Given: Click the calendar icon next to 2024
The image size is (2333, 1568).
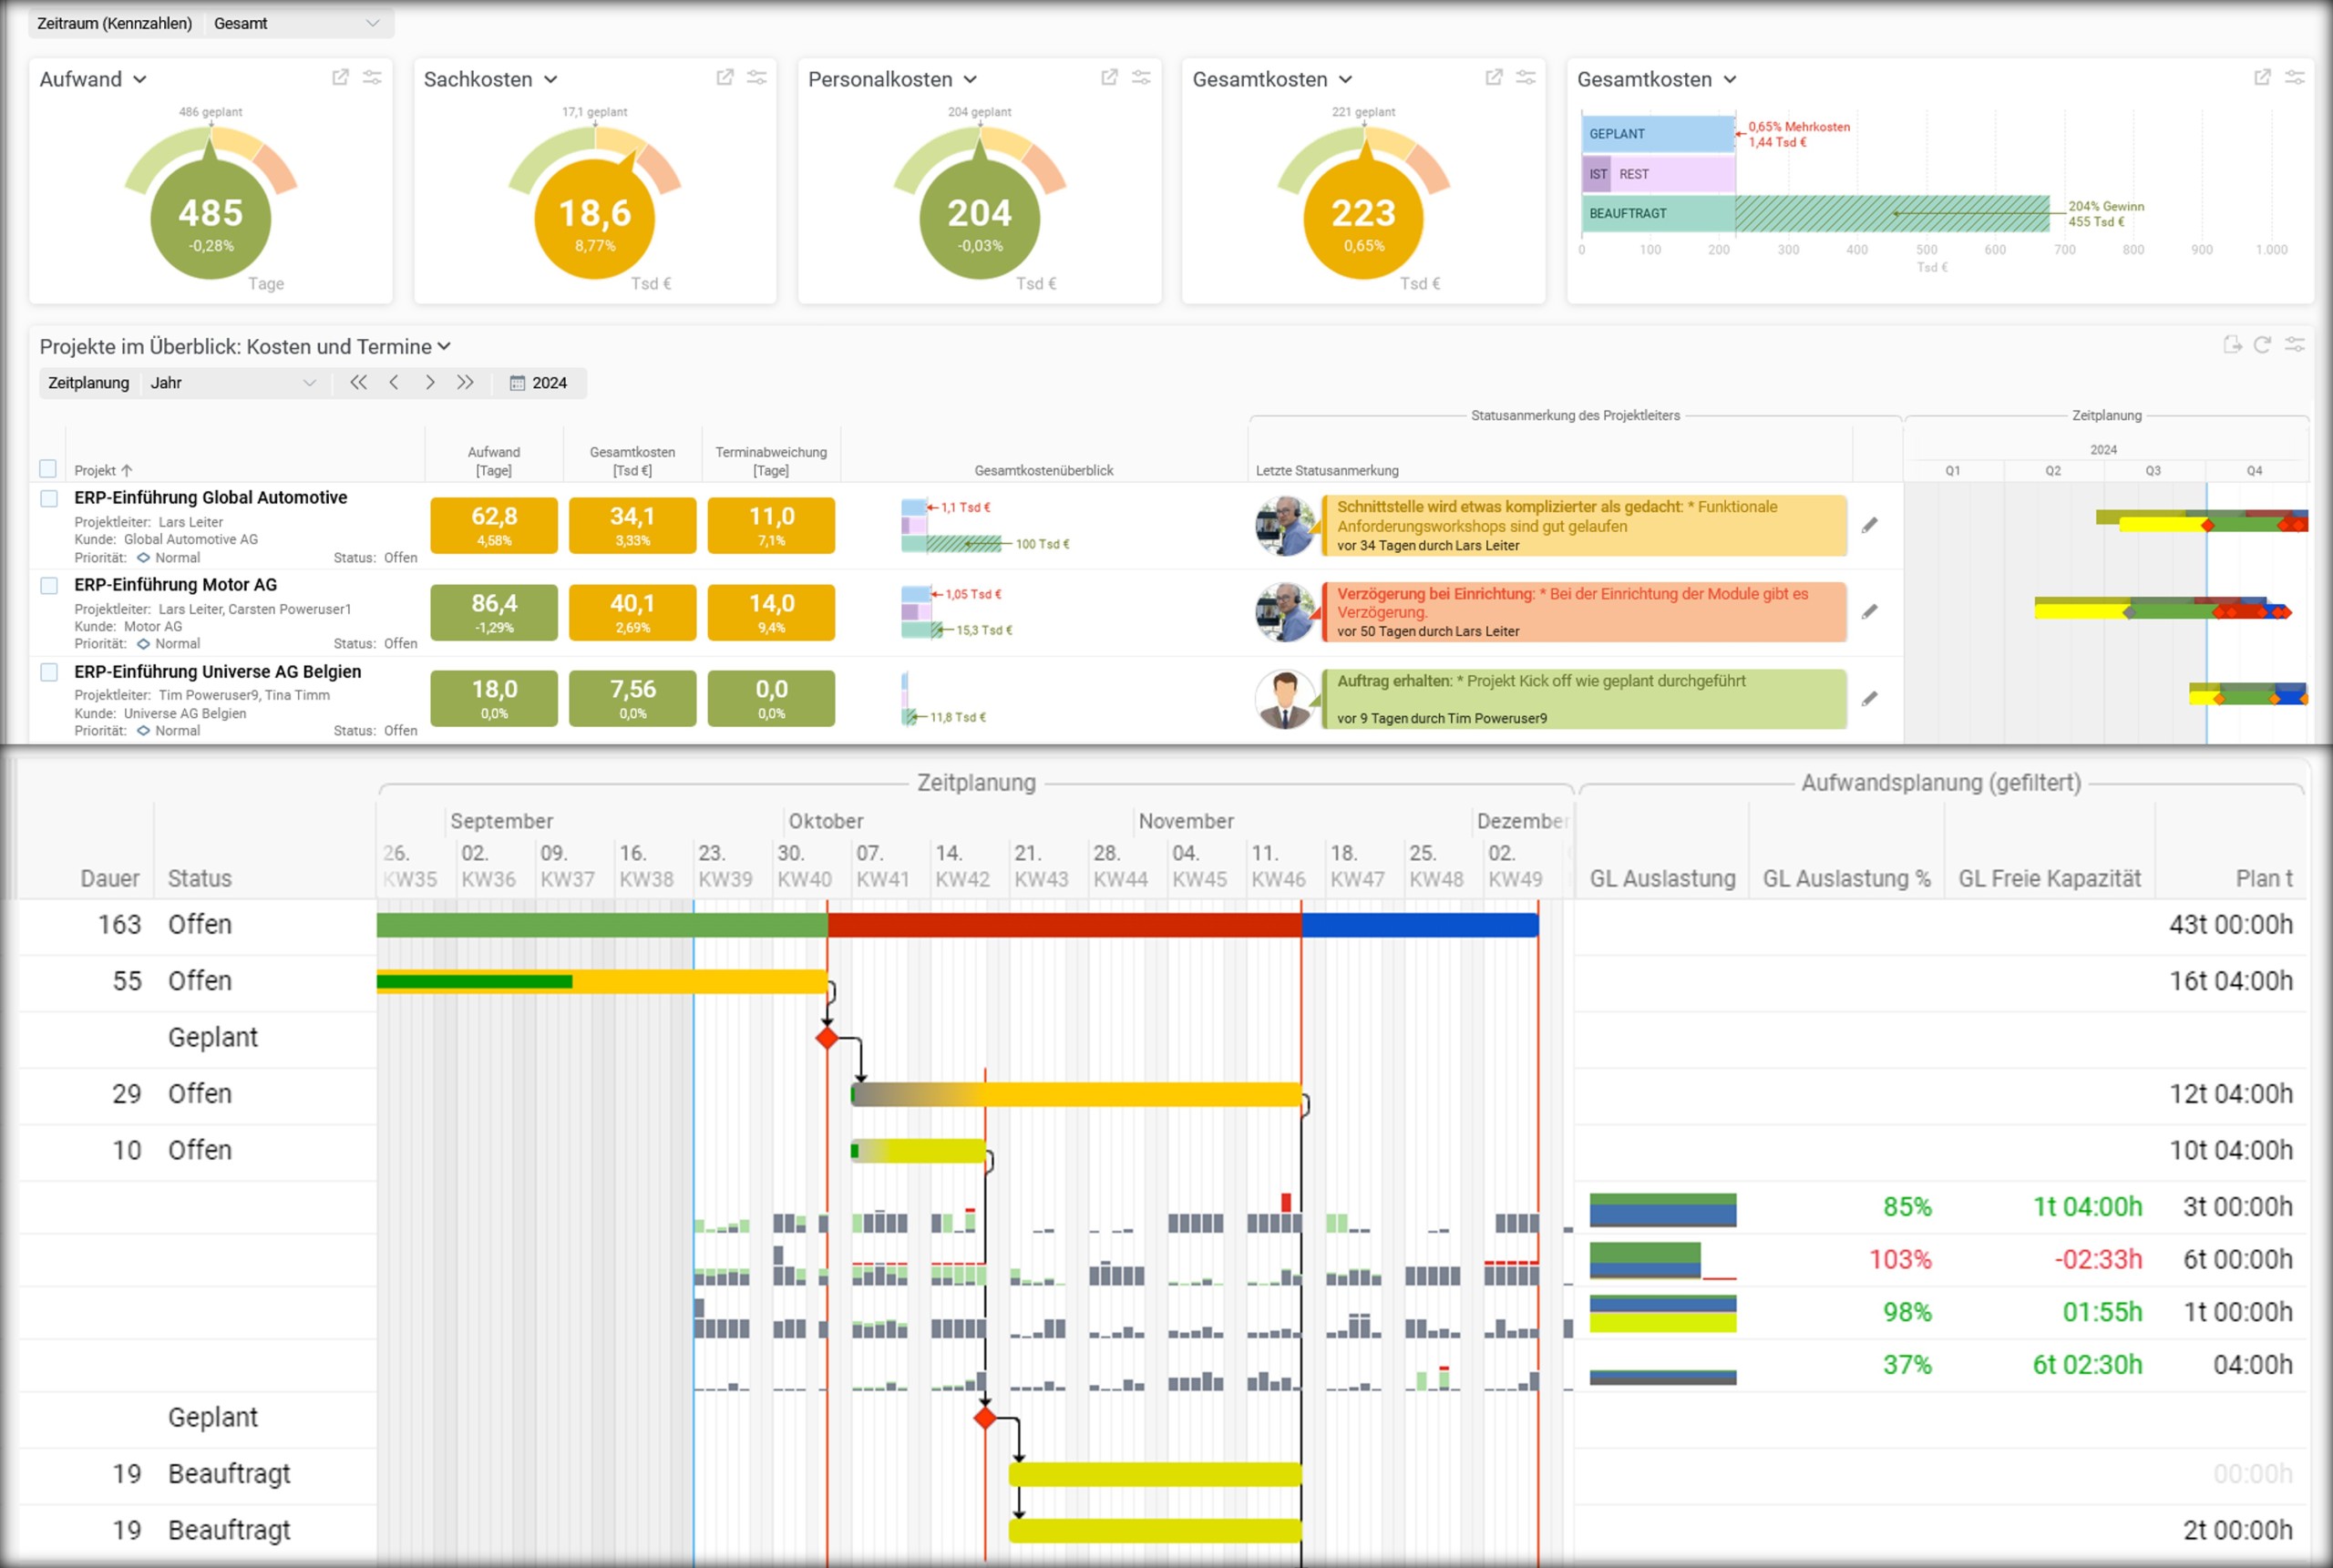Looking at the screenshot, I should click(x=516, y=382).
